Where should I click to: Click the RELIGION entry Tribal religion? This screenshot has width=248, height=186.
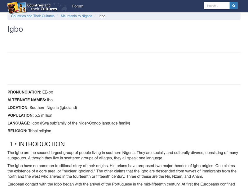40,131
